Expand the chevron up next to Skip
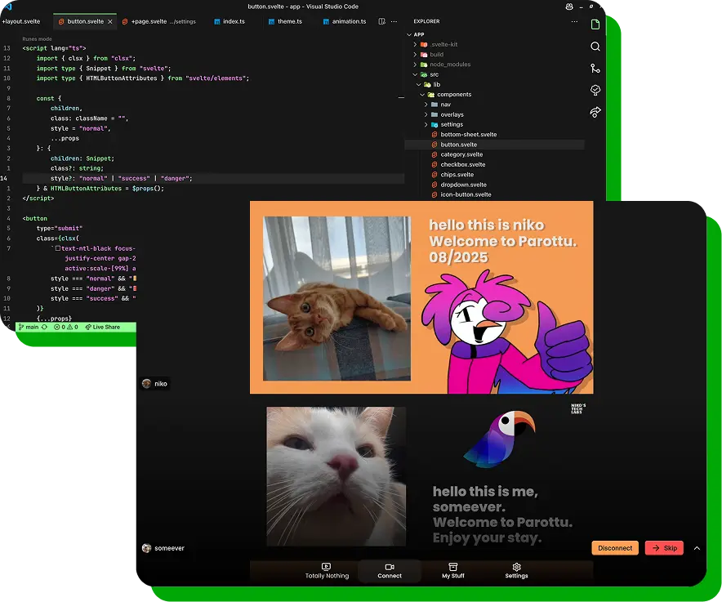 [697, 548]
